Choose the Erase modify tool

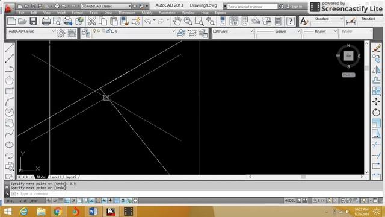(x=376, y=48)
